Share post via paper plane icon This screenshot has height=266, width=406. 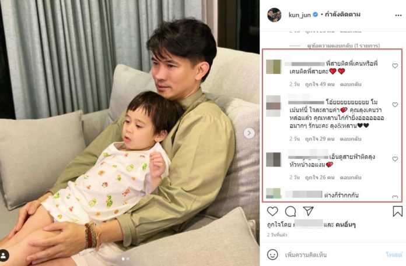click(309, 211)
